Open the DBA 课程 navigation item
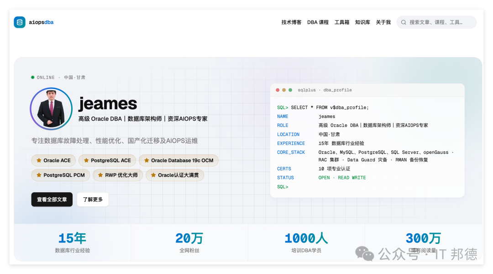 tap(318, 22)
